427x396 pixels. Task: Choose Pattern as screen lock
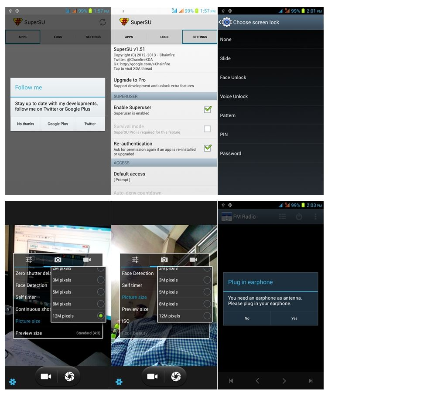(x=270, y=115)
